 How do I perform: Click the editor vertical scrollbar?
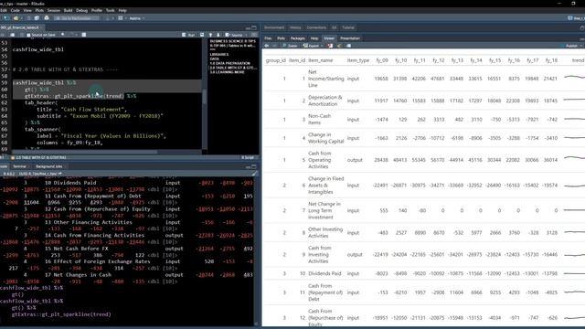[204, 97]
